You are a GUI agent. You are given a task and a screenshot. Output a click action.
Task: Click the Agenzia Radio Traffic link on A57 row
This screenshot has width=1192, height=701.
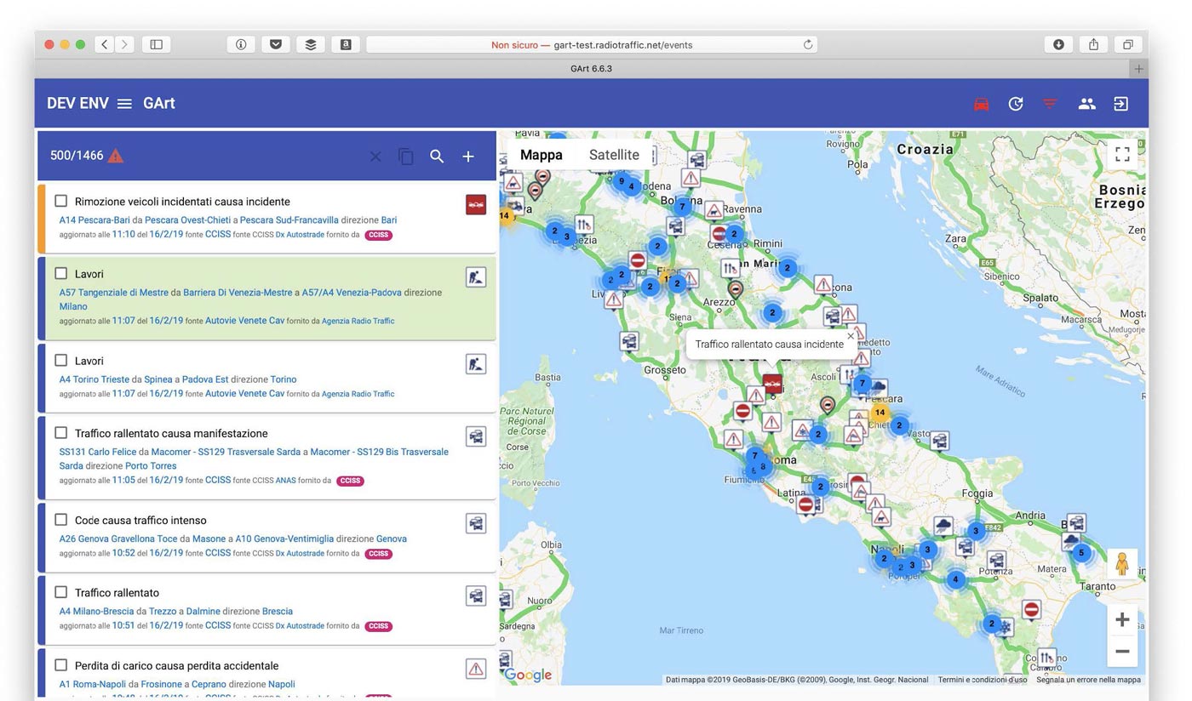(358, 321)
